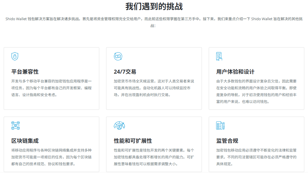
Task: Click the blockchain cubes icon above 区块链集成
Action: tap(15, 125)
